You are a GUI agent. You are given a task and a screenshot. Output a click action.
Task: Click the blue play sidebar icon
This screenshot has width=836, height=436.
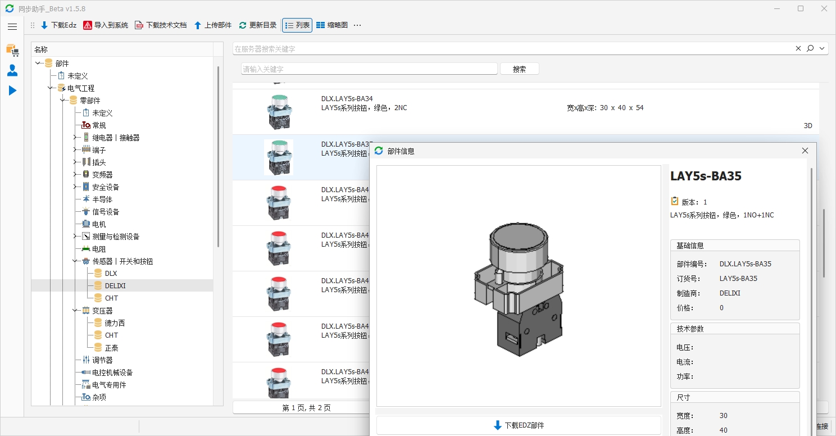click(x=12, y=90)
